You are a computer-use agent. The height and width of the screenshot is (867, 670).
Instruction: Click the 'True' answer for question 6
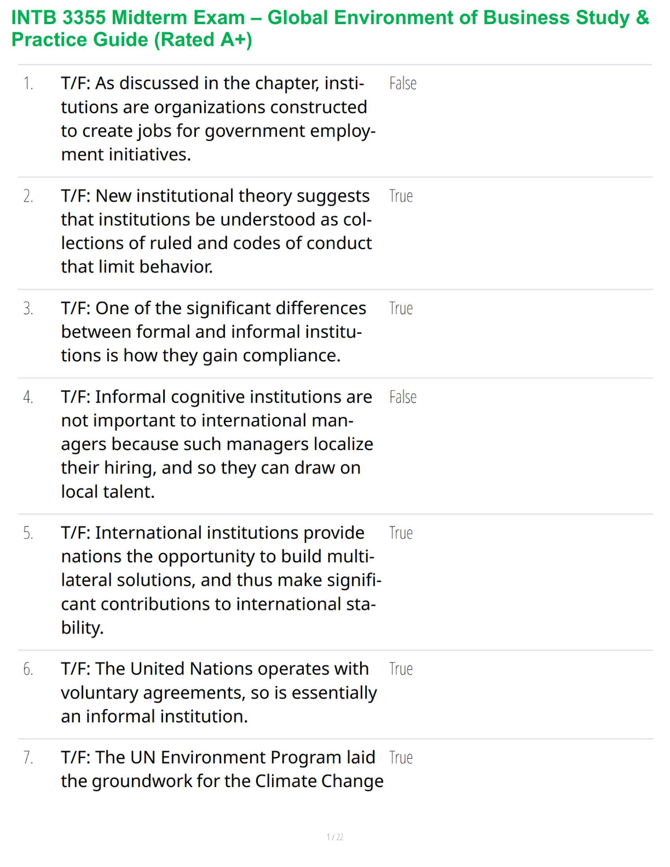401,669
